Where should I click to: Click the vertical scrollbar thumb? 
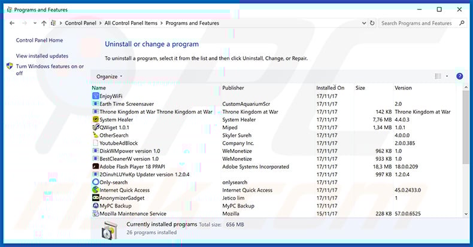point(466,127)
